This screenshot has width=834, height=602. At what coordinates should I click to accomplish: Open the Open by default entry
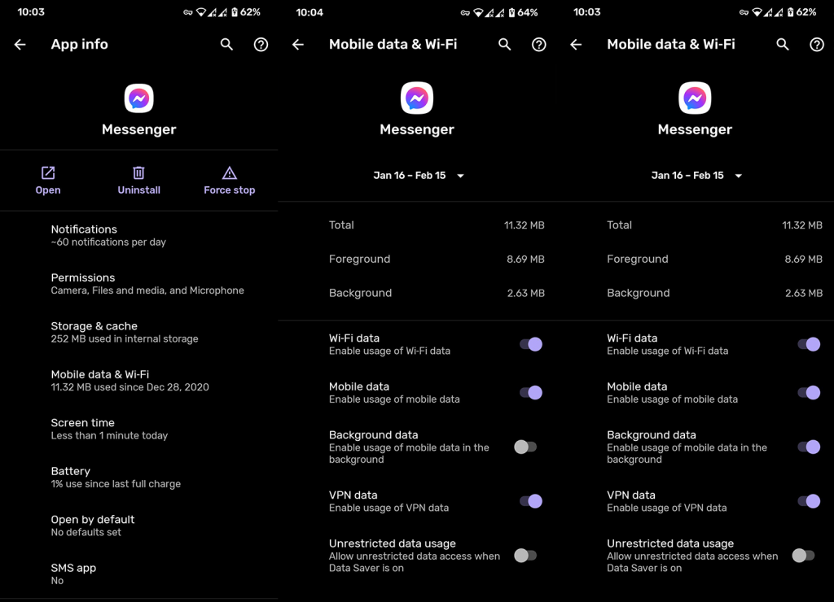point(138,526)
